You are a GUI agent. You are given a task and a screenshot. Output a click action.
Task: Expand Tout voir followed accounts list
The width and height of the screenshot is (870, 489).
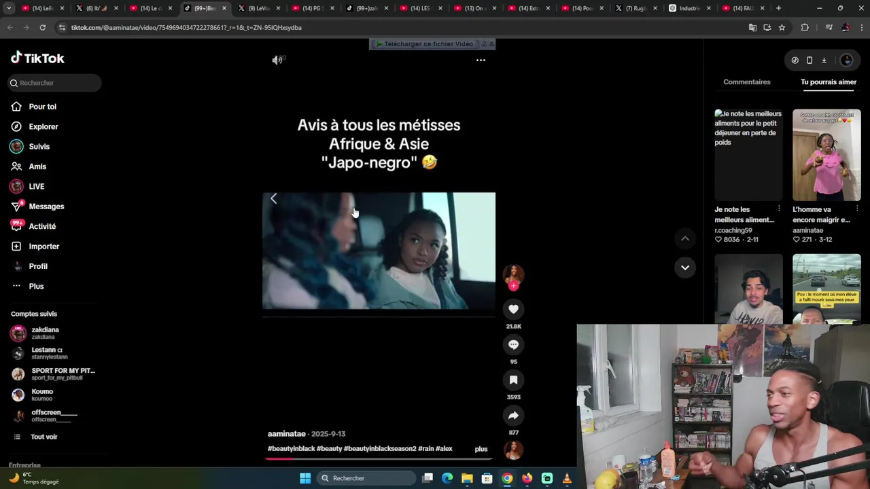(x=43, y=437)
